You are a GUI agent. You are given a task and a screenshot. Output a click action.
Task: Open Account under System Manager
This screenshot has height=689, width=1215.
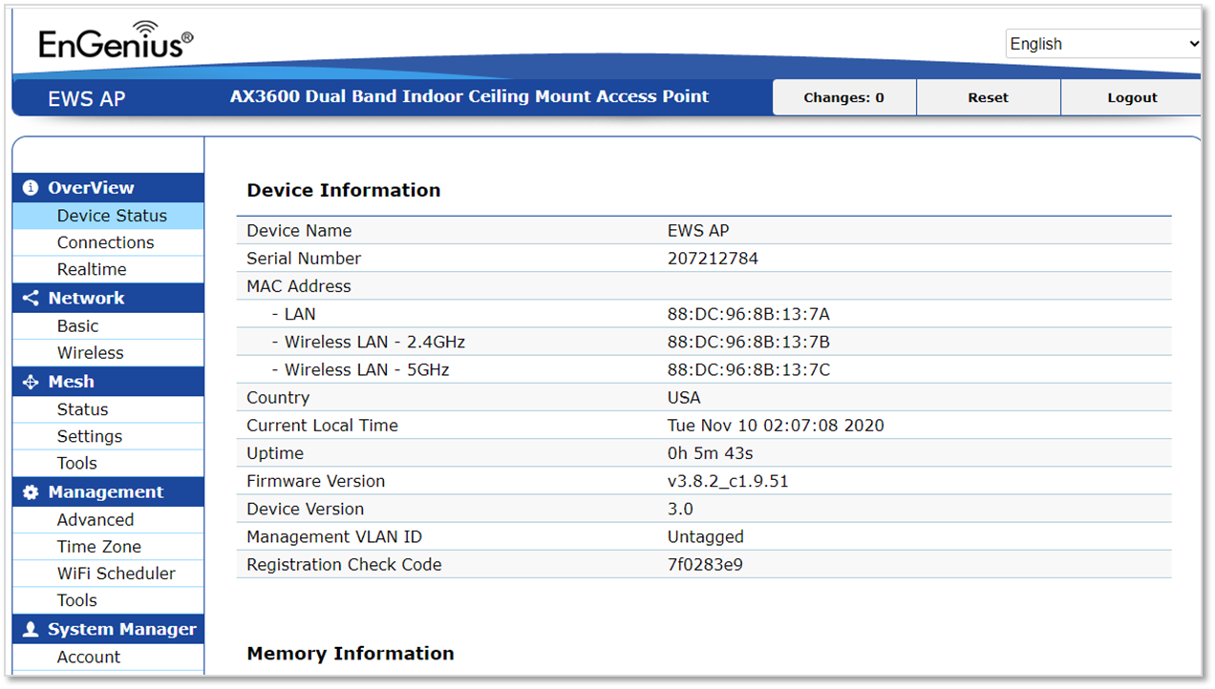coord(89,657)
